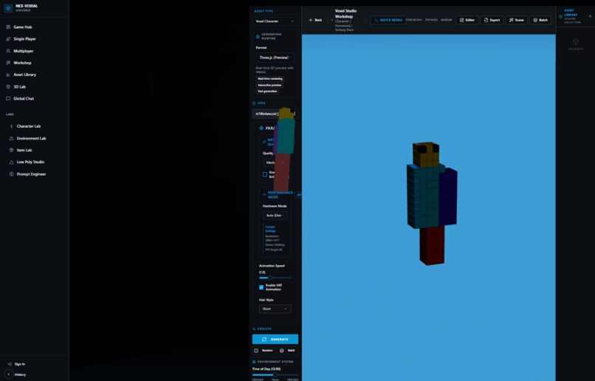Screen dimensions: 595x381
Task: Click the Random button
Action: click(264, 351)
